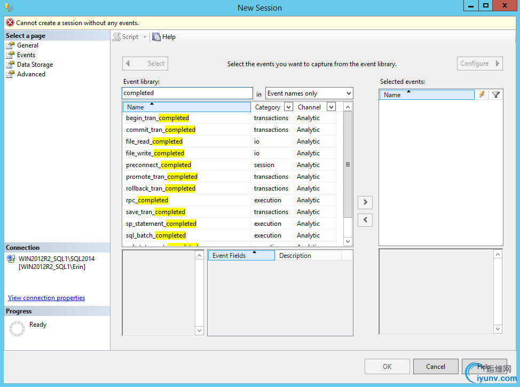Image resolution: width=520 pixels, height=387 pixels.
Task: Click the event library search field
Action: coord(187,93)
